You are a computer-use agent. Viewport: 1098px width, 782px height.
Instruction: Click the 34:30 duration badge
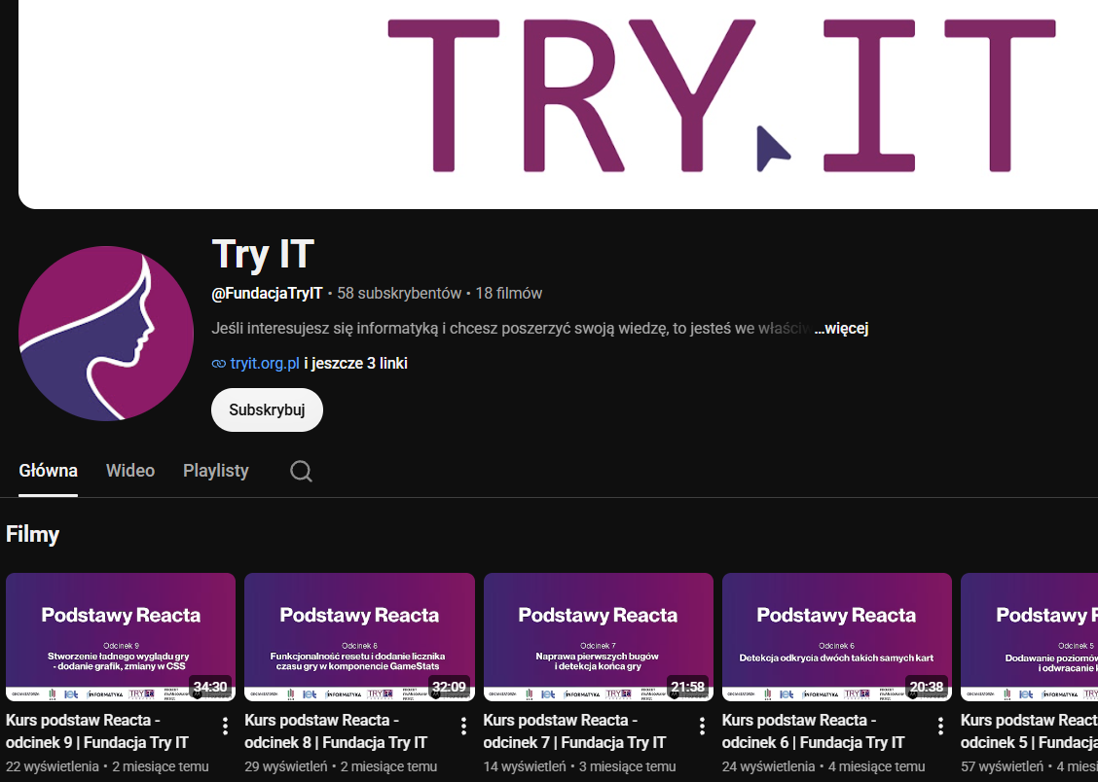click(x=211, y=687)
